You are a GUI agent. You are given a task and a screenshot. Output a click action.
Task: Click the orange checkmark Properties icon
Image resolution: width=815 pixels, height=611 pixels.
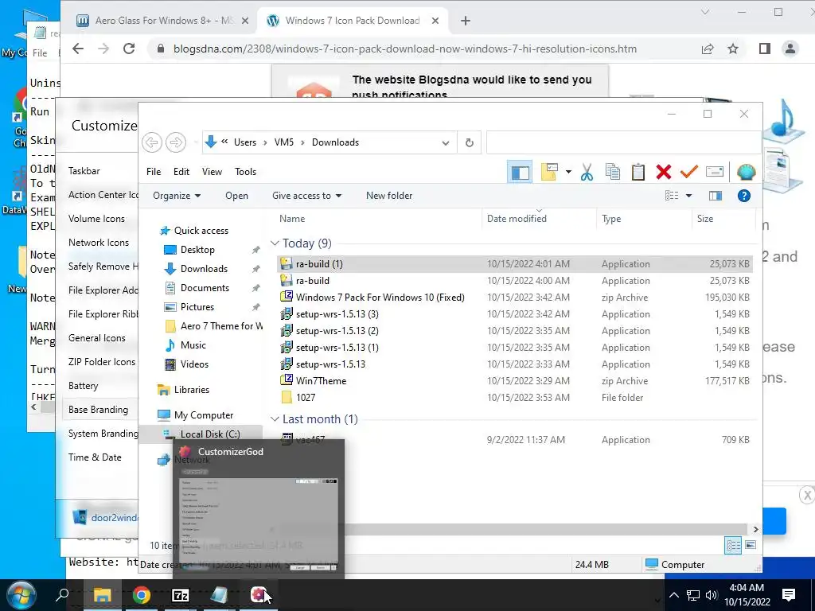tap(688, 172)
